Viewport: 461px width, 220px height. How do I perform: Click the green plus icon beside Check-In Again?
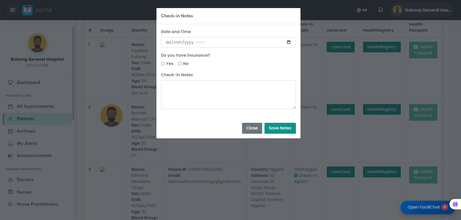pyautogui.click(x=296, y=176)
